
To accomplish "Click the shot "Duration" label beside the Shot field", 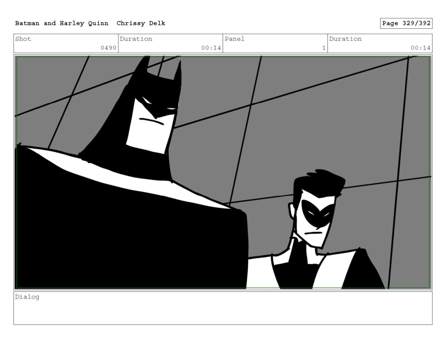I will pos(136,39).
